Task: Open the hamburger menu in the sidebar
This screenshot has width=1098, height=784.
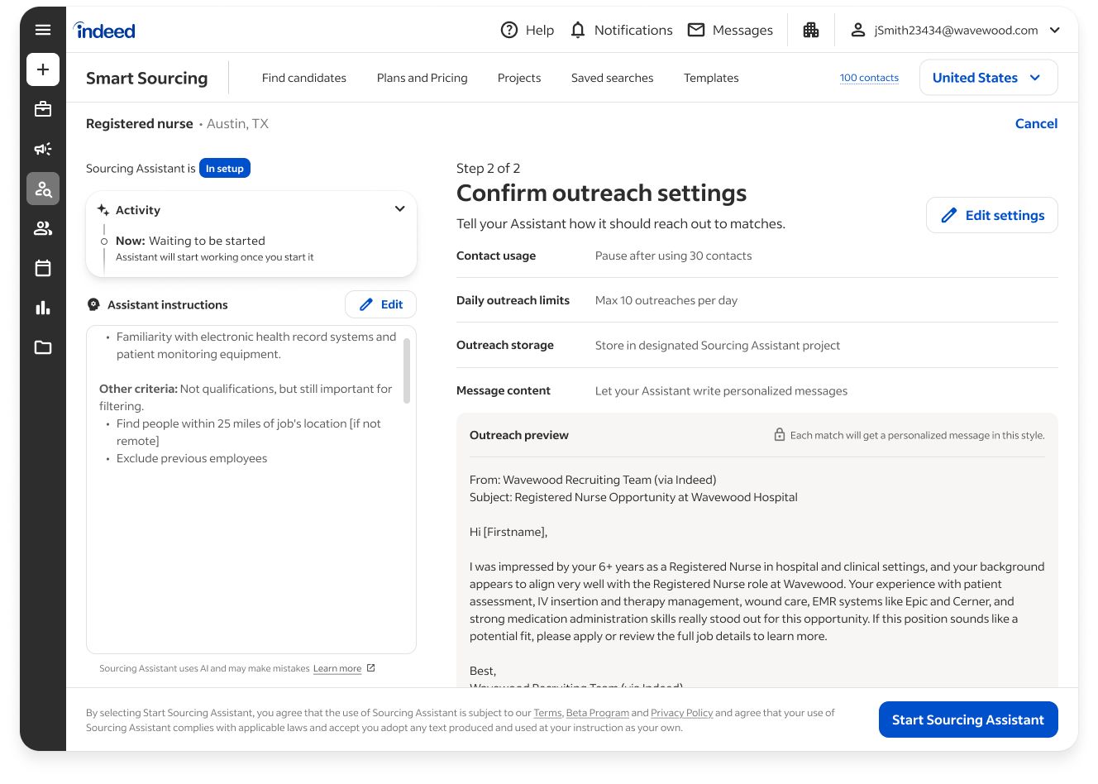Action: pyautogui.click(x=43, y=30)
